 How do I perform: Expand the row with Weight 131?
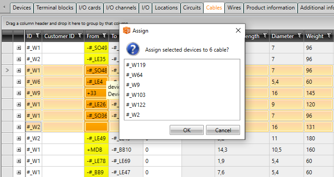19,127
